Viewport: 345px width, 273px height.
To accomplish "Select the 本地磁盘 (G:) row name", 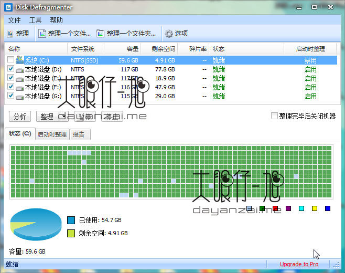I will tap(43, 96).
